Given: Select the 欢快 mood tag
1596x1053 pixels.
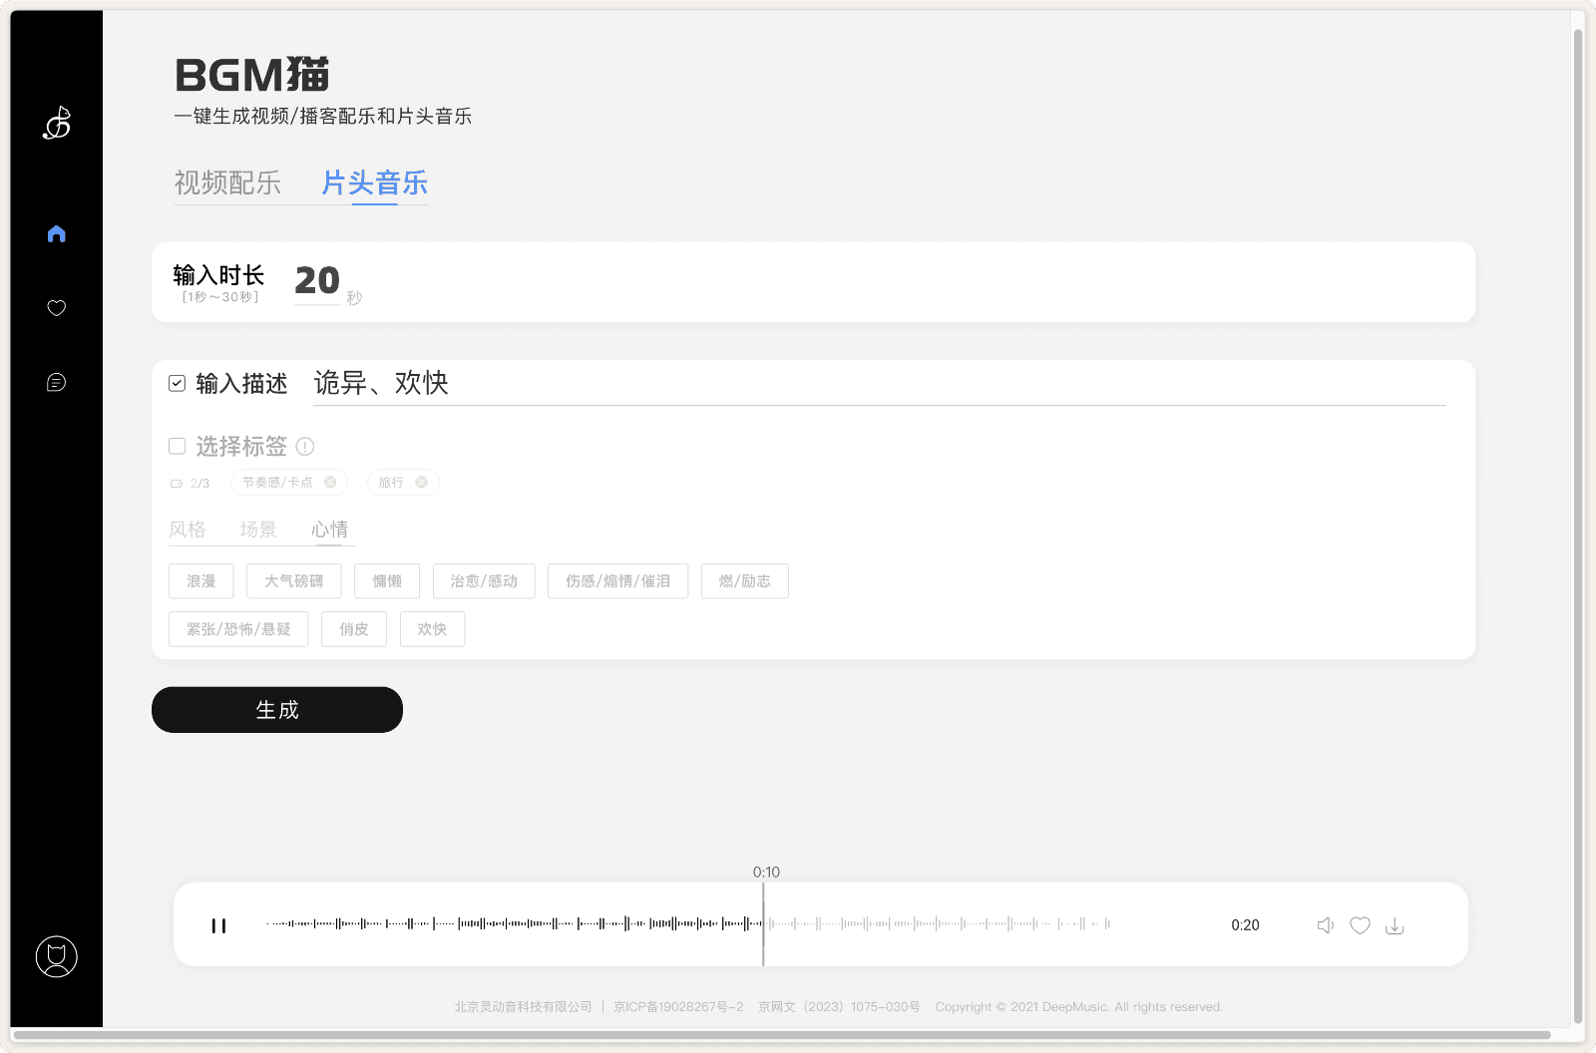Looking at the screenshot, I should (x=432, y=629).
